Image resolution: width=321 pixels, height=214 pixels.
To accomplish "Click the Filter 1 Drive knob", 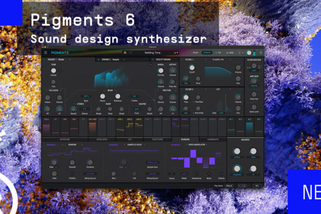I will click(198, 79).
